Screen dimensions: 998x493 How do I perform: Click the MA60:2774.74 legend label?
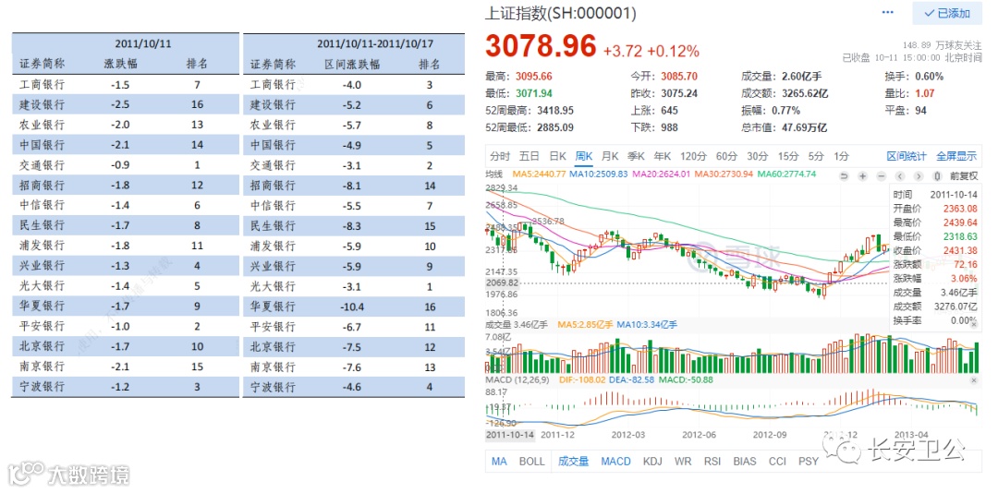[786, 174]
